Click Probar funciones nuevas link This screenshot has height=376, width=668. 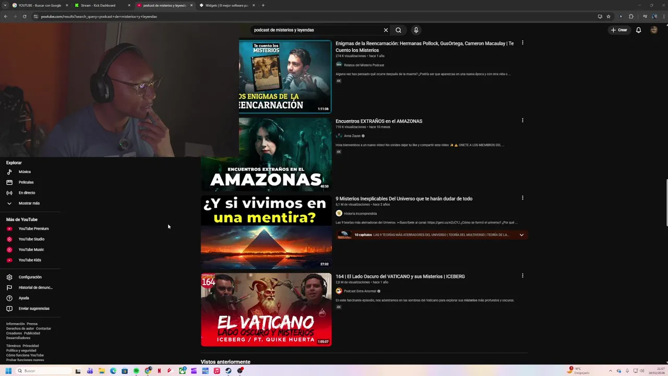25,360
